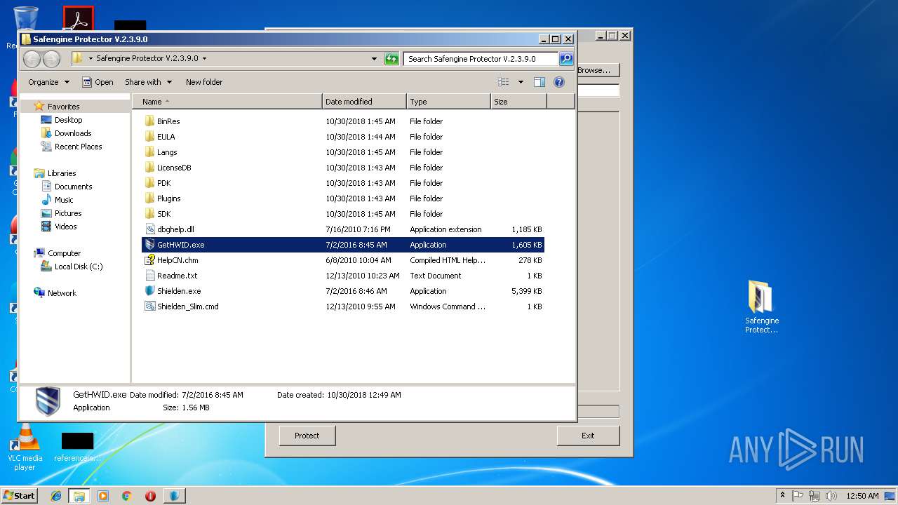Sort files by Date modified column
Viewport: 898px width, 505px height.
click(363, 102)
